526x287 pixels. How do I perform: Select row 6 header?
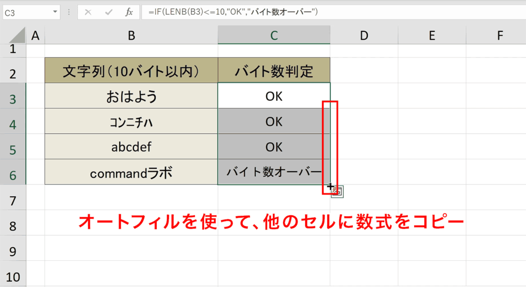[x=13, y=172]
